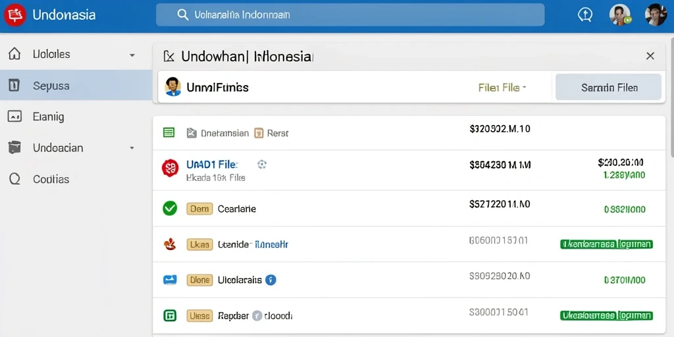Select Codtias in the sidebar

point(76,179)
